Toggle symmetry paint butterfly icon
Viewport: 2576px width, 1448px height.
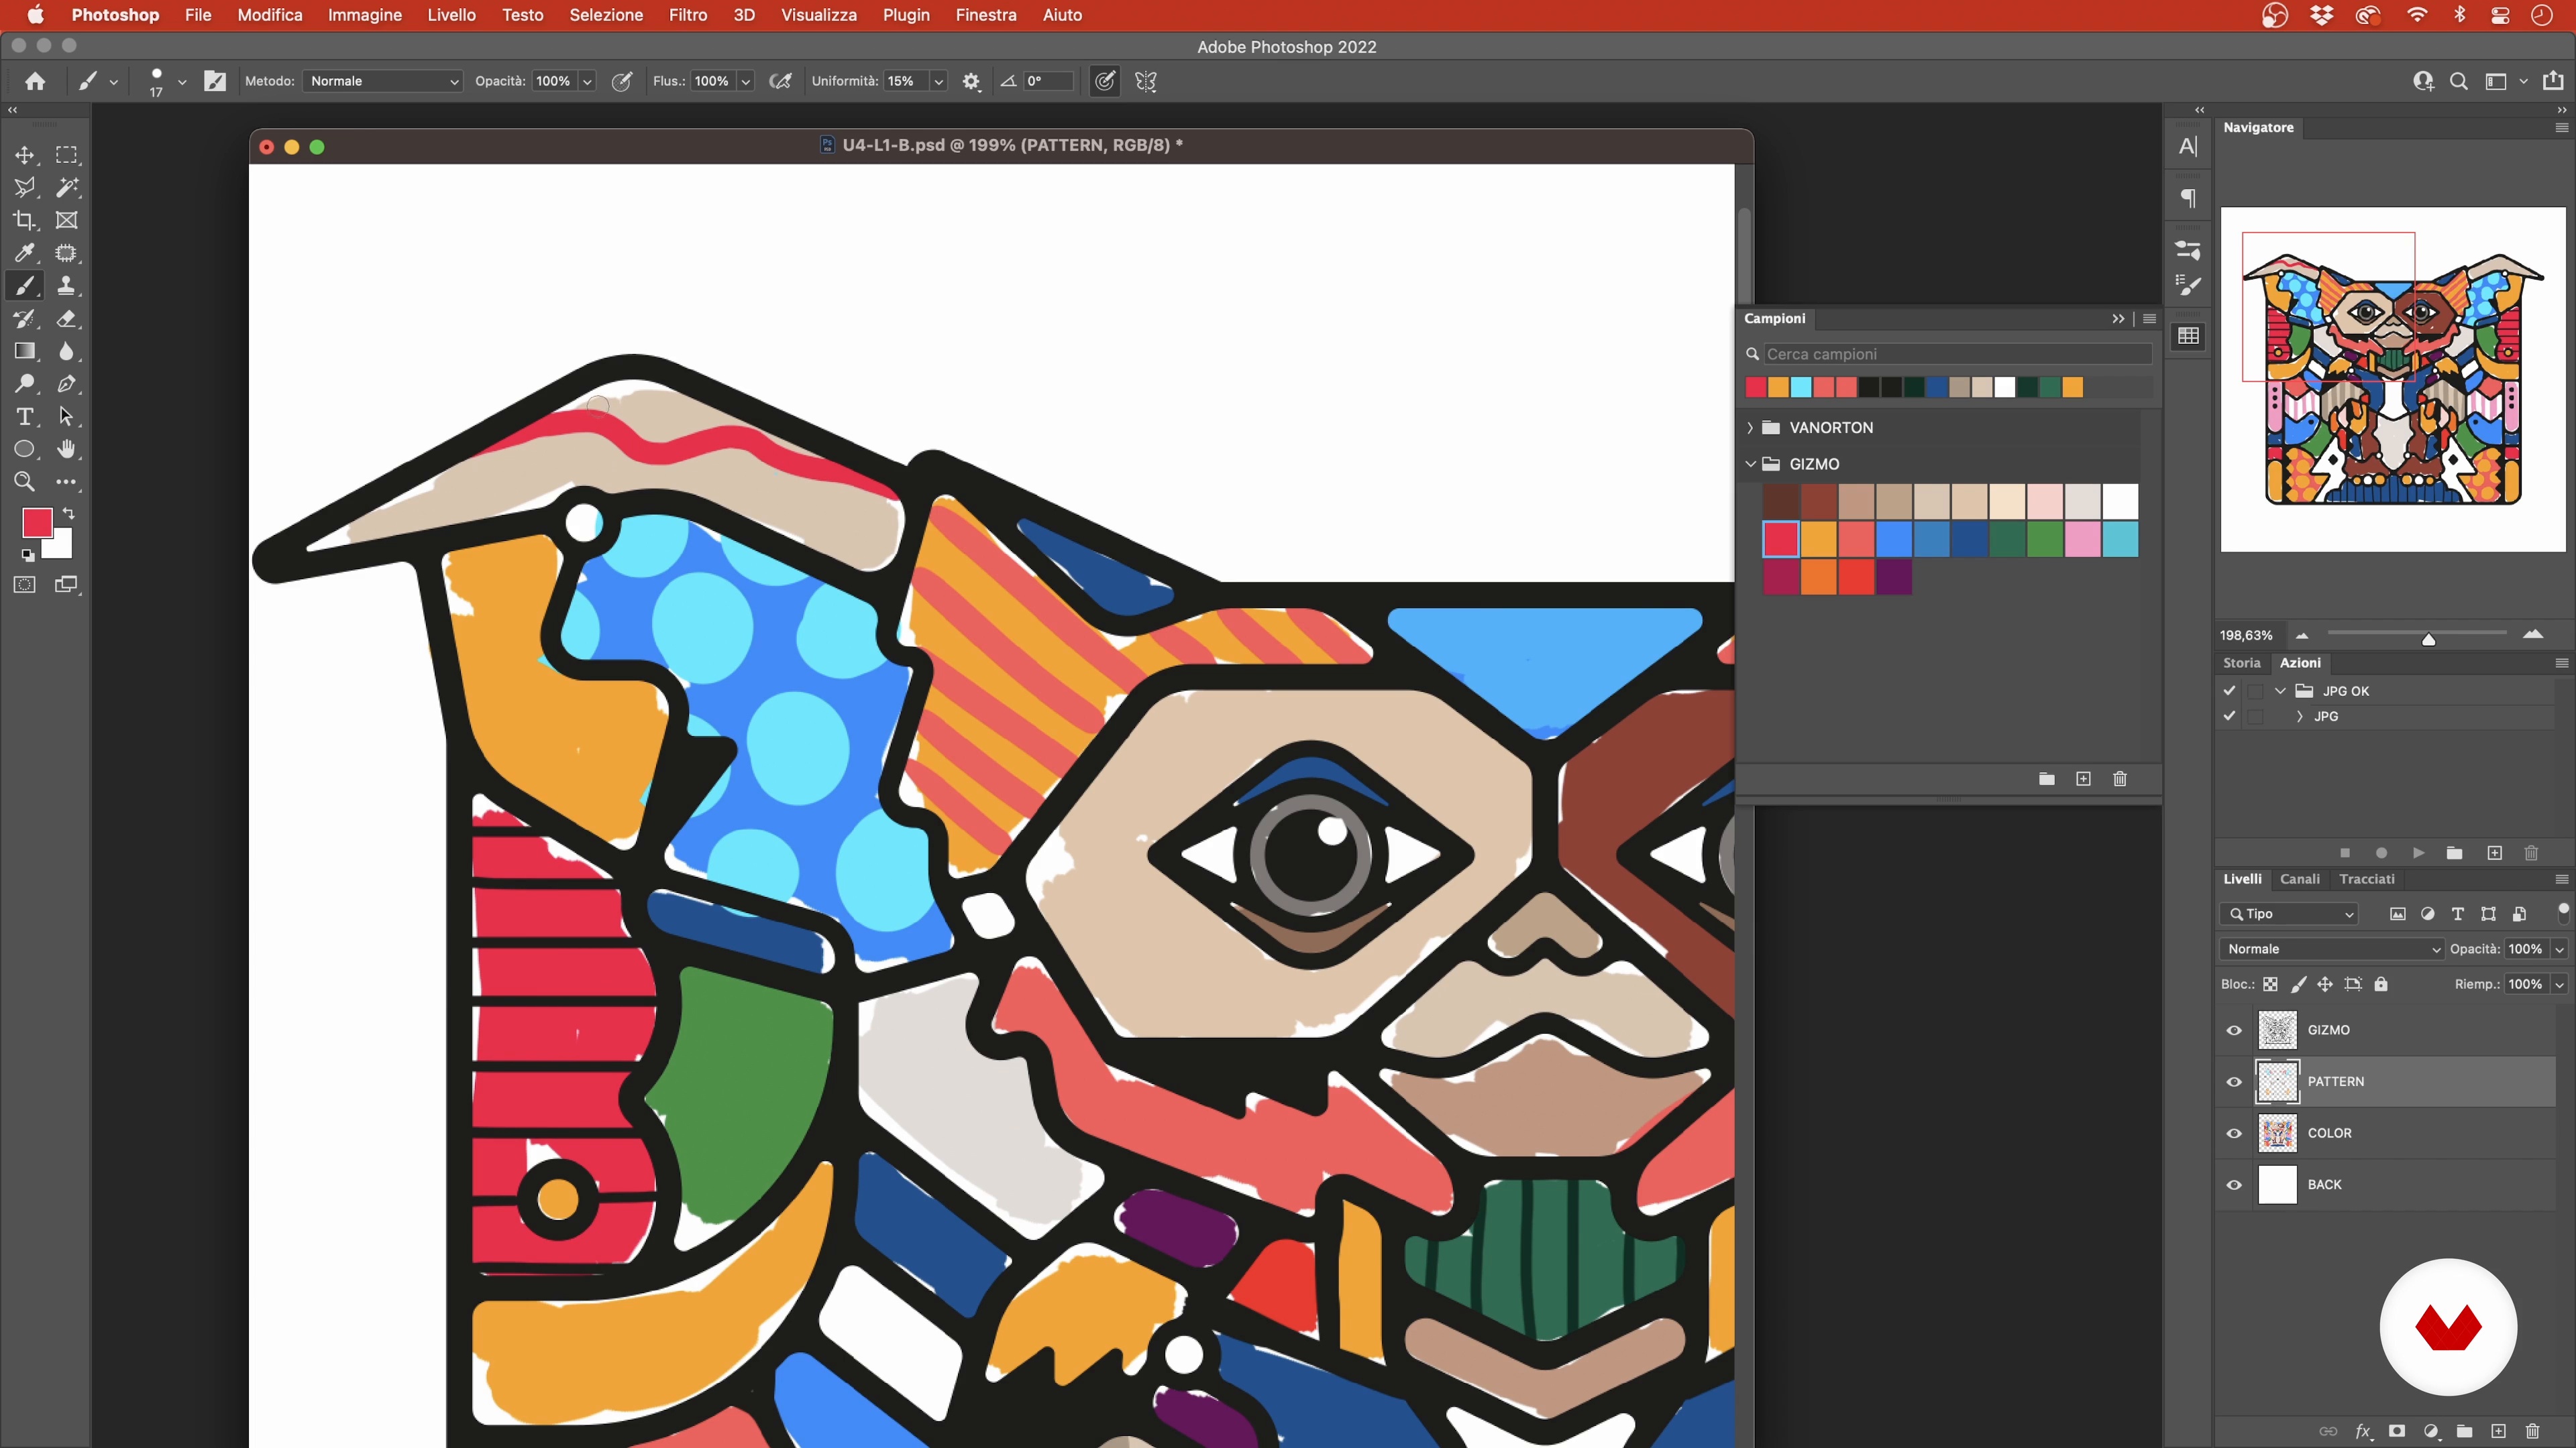pos(1146,82)
